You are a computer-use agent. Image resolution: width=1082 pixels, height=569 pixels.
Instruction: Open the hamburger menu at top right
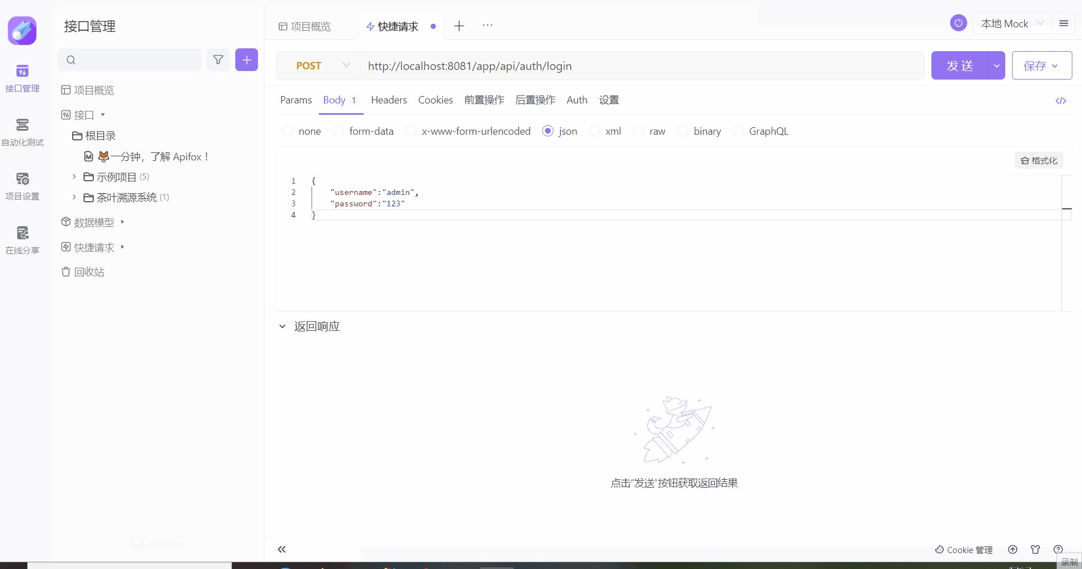tap(1064, 23)
